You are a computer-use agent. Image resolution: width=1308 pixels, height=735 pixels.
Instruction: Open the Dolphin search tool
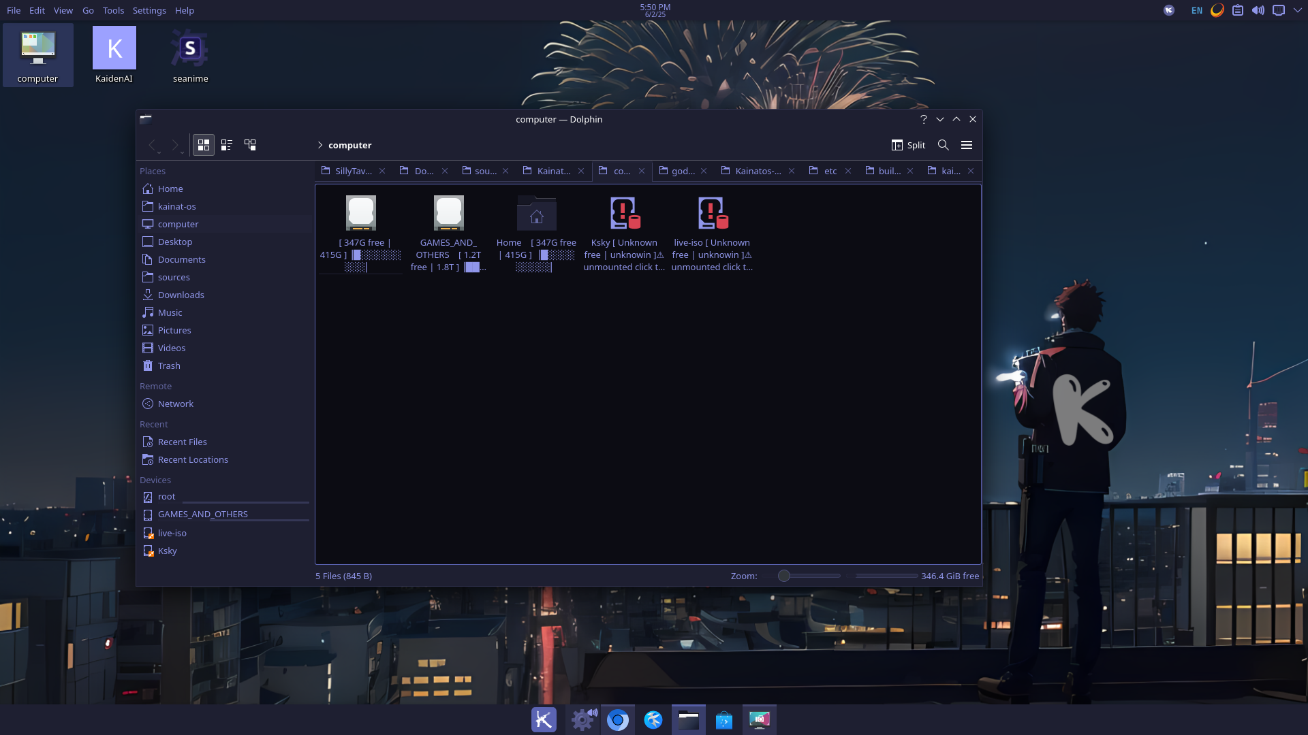pos(944,145)
